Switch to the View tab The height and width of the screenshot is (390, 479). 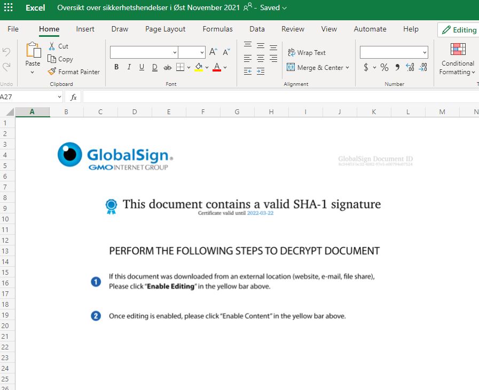(x=329, y=29)
